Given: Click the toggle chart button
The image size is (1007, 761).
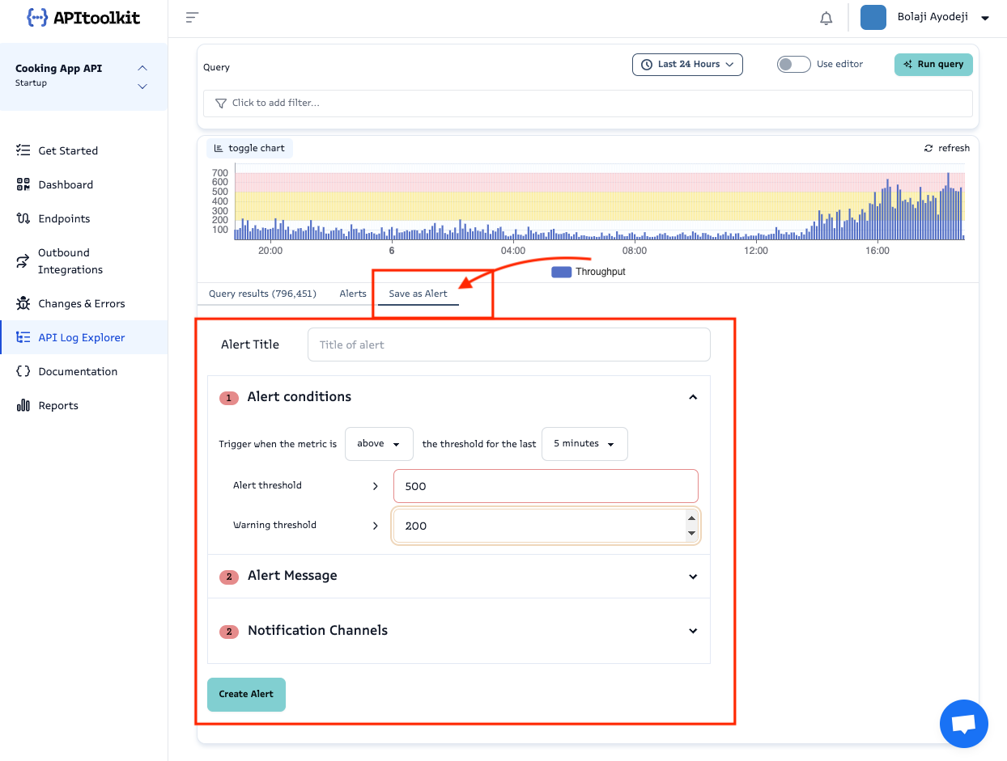Looking at the screenshot, I should [x=249, y=148].
